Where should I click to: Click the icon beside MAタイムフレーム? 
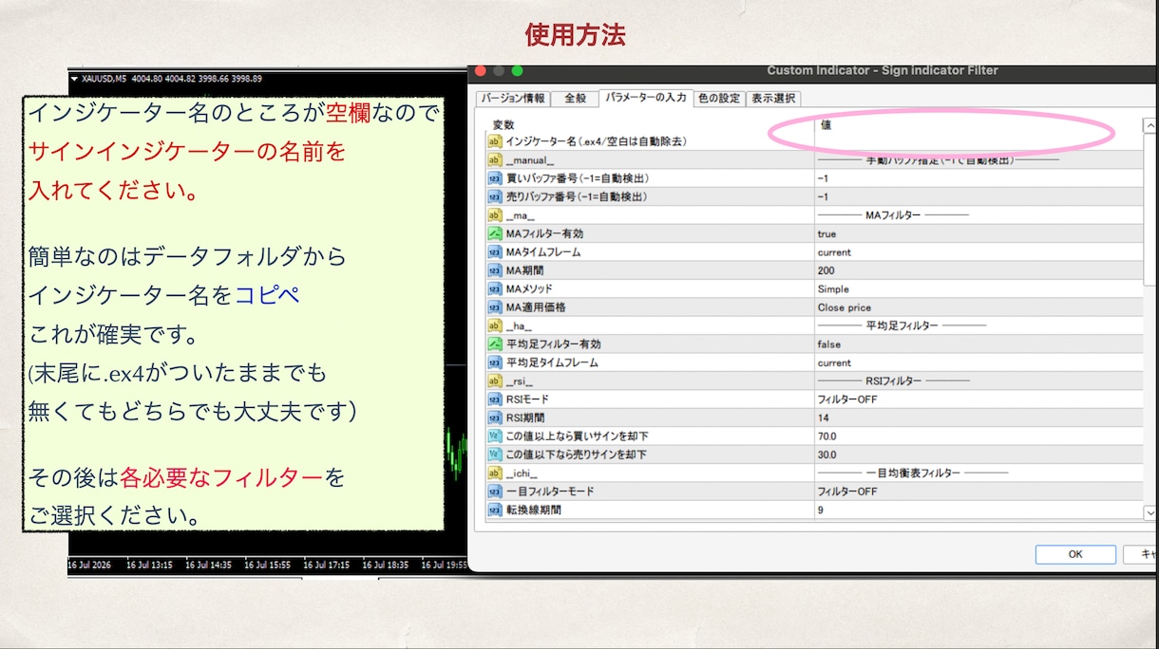[x=494, y=252]
